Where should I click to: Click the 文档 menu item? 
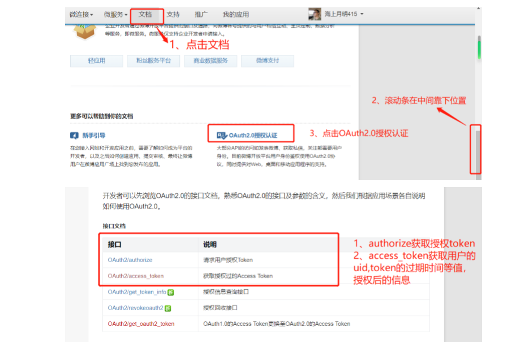tap(145, 15)
